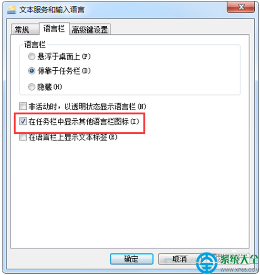The image size is (260, 275).
Task: Choose the 停靠于任务栏 (D) radio option
Action: 31,71
